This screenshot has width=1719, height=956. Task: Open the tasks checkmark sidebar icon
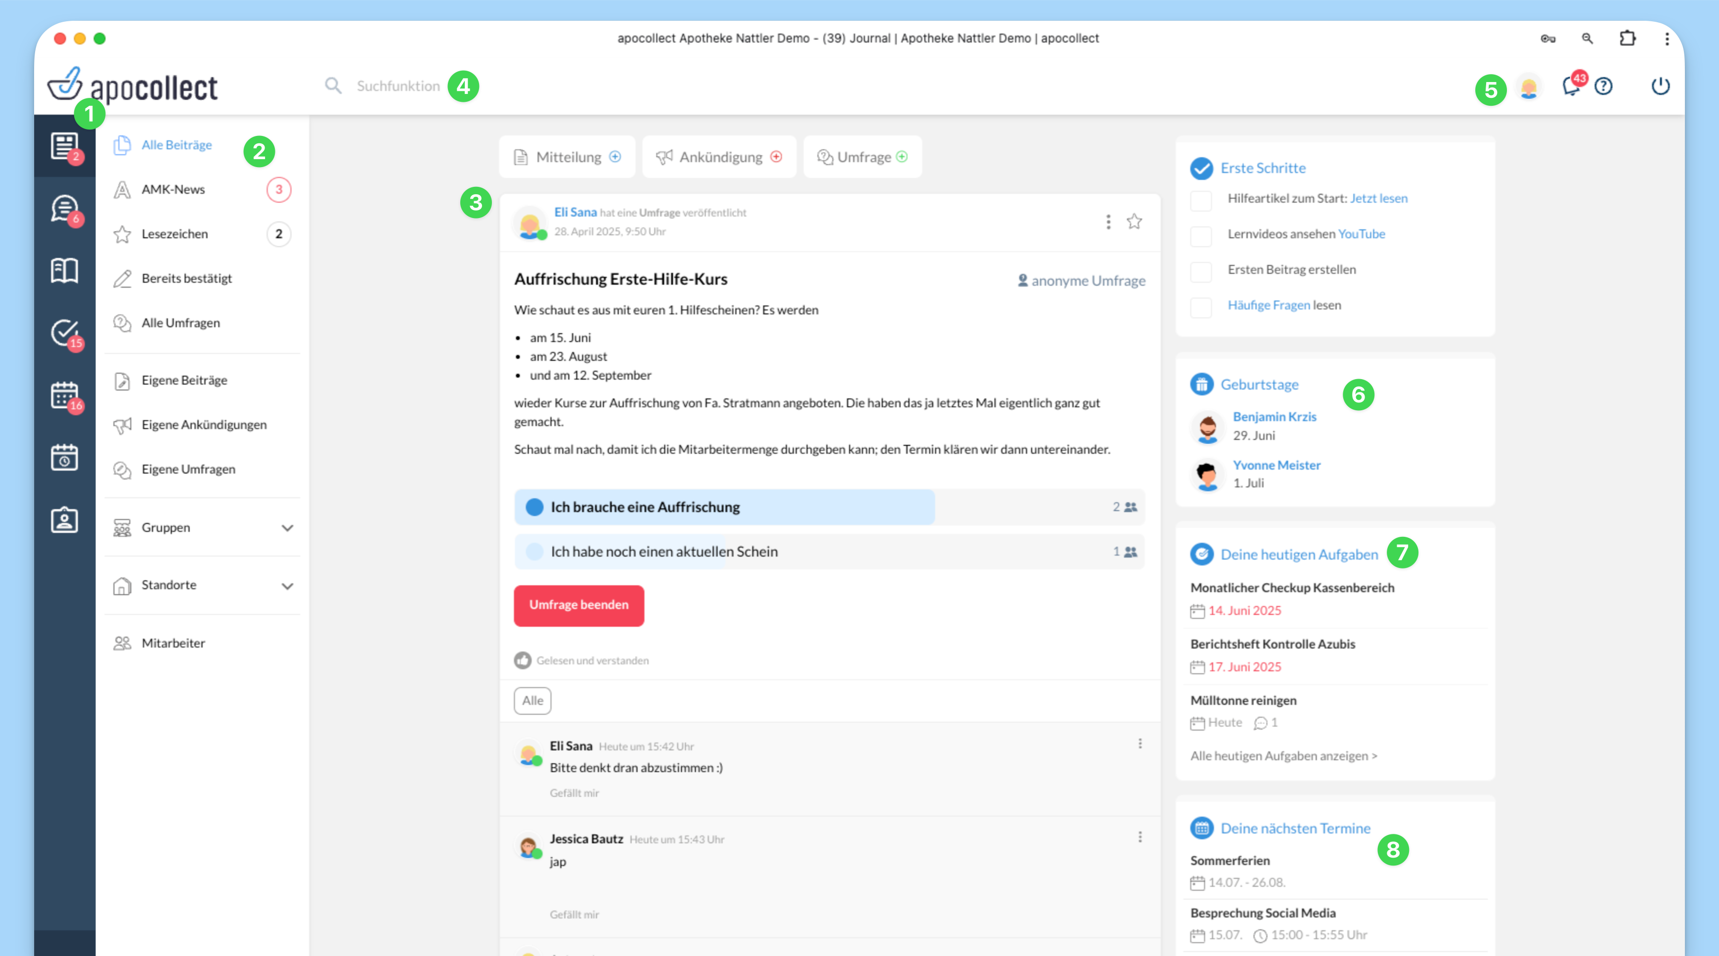pos(64,332)
